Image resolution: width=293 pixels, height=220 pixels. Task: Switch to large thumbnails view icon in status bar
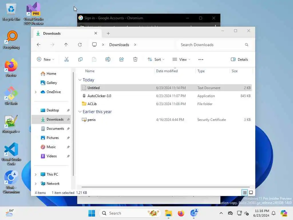251,192
